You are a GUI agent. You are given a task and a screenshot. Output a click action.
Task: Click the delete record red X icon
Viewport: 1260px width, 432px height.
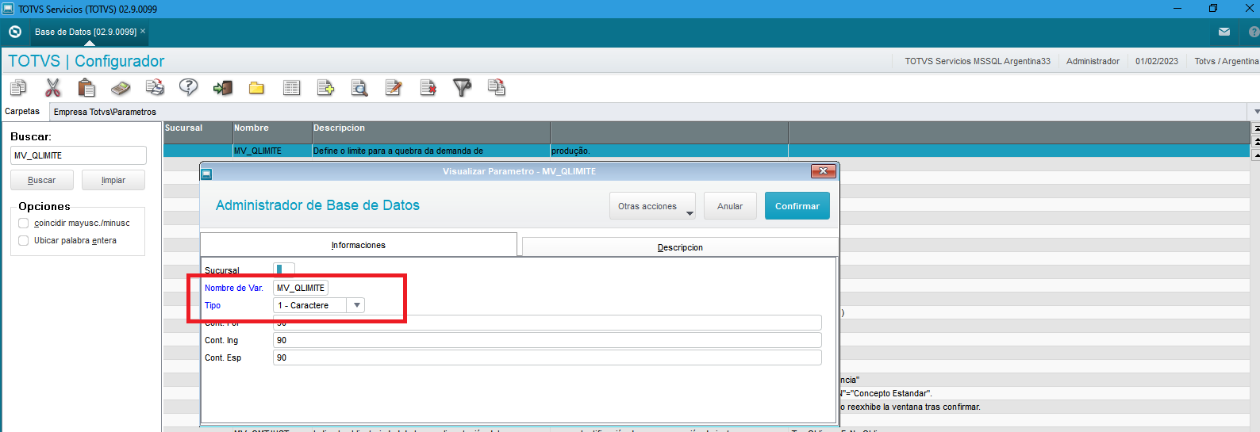pyautogui.click(x=428, y=87)
